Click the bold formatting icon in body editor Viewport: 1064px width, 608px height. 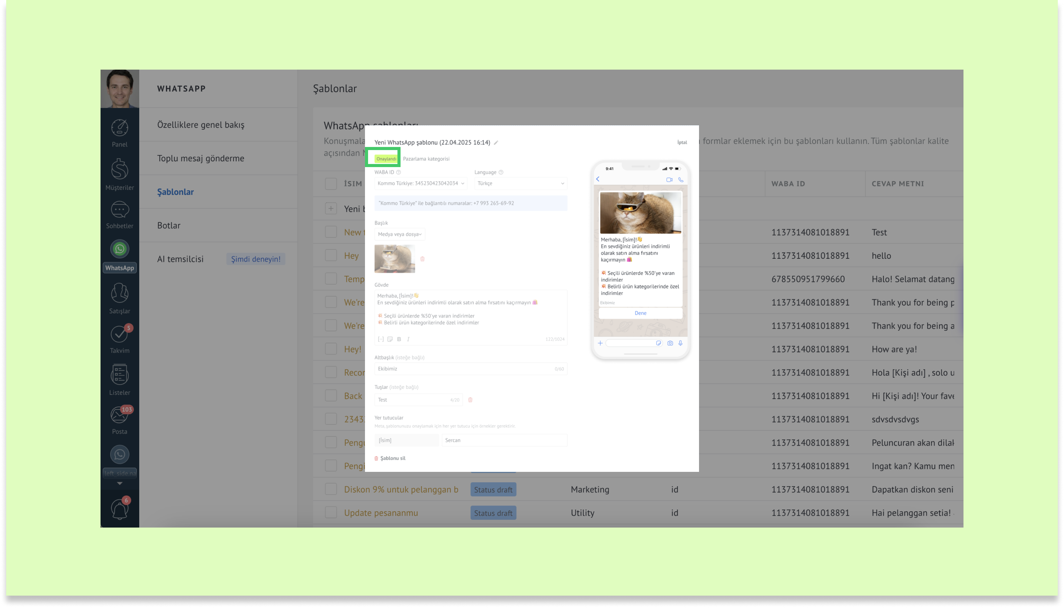coord(399,340)
